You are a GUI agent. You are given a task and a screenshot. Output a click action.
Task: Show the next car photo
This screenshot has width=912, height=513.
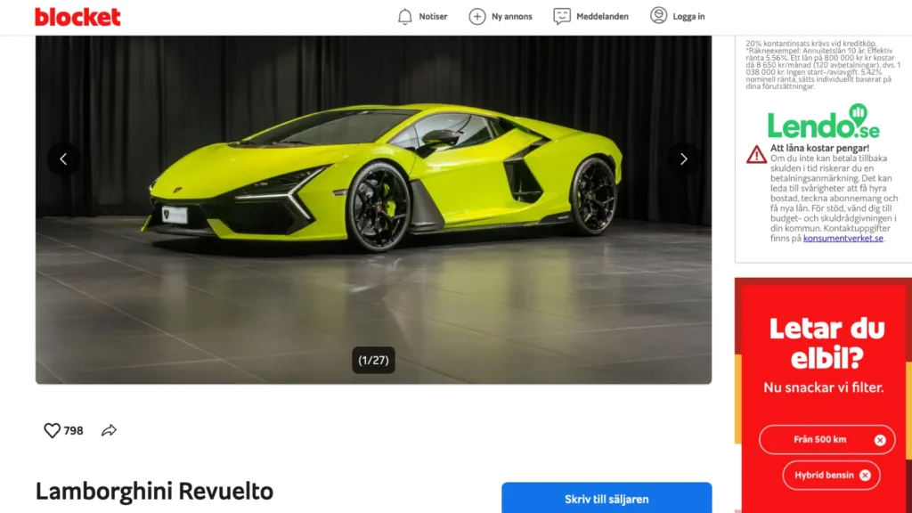(683, 159)
